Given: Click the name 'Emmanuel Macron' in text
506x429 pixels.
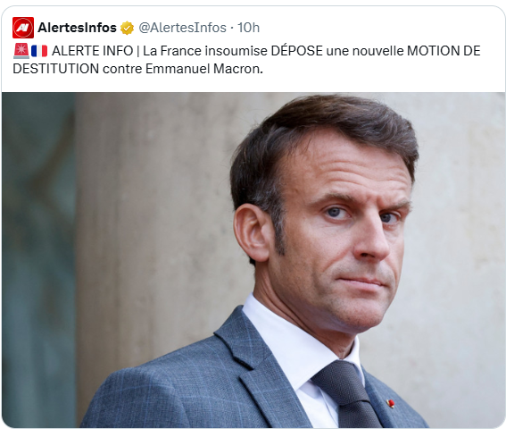Looking at the screenshot, I should click(203, 69).
